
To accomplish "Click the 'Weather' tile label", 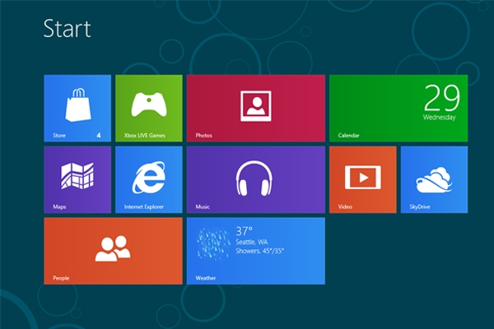I will [x=206, y=278].
